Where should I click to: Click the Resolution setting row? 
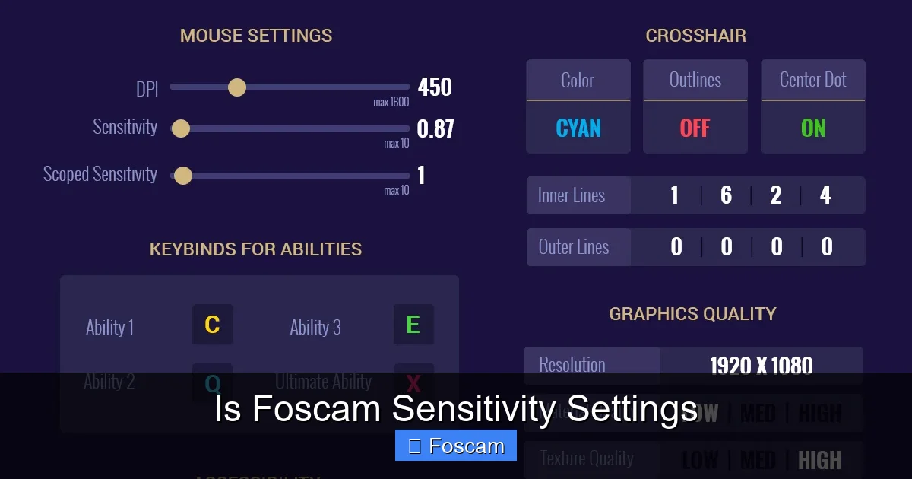pyautogui.click(x=592, y=365)
